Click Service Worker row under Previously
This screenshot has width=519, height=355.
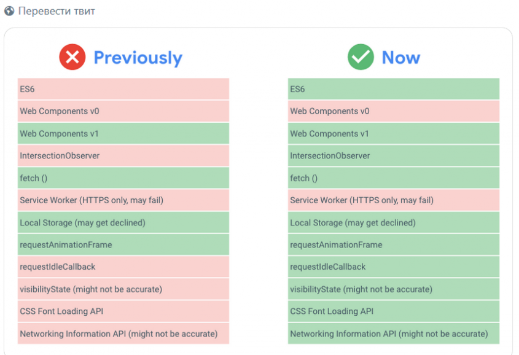(123, 200)
